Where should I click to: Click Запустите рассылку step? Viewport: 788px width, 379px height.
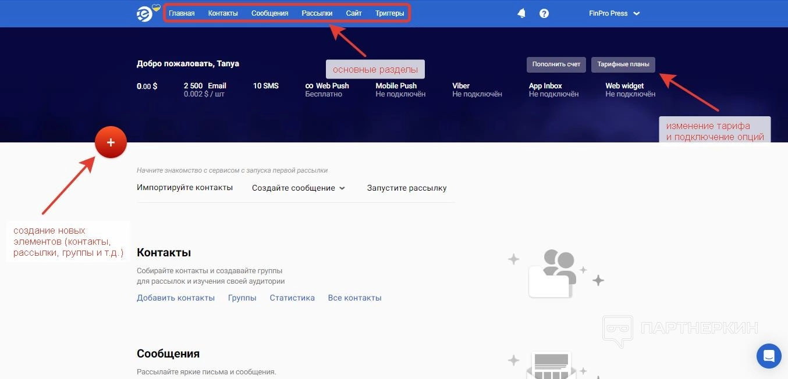point(407,188)
